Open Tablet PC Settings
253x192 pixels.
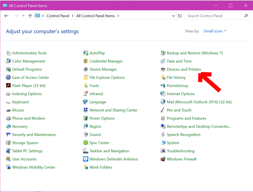27,151
